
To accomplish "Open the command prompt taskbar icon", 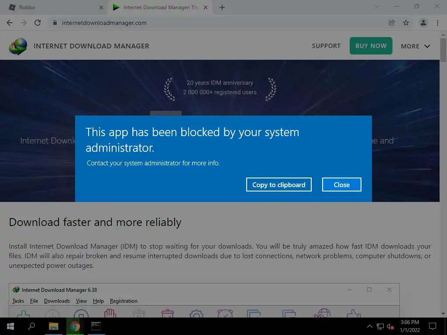I will [x=96, y=326].
